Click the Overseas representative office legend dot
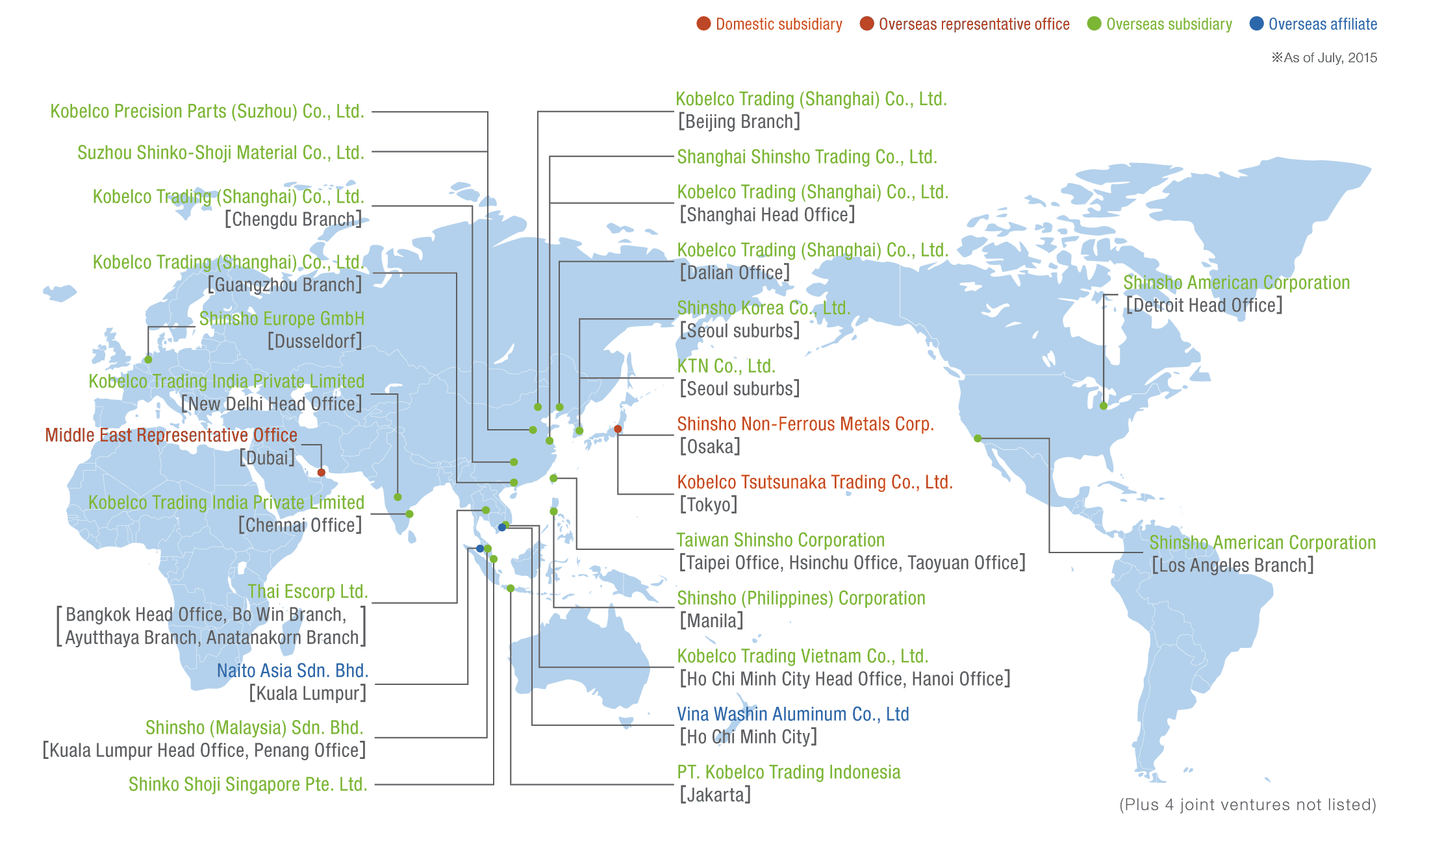Screen dimensions: 1429x844 [x=866, y=24]
